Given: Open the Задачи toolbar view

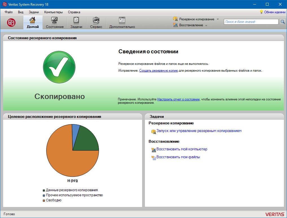Looking at the screenshot, I should pyautogui.click(x=76, y=23).
